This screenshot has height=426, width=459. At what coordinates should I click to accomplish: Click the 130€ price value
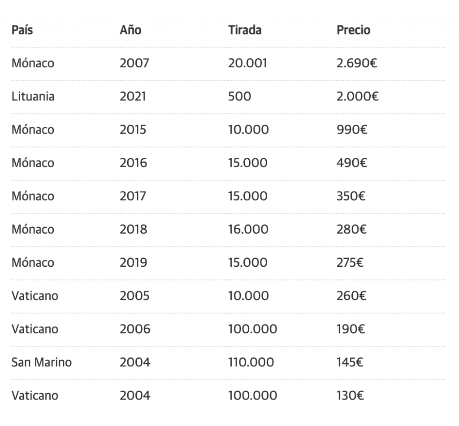350,396
